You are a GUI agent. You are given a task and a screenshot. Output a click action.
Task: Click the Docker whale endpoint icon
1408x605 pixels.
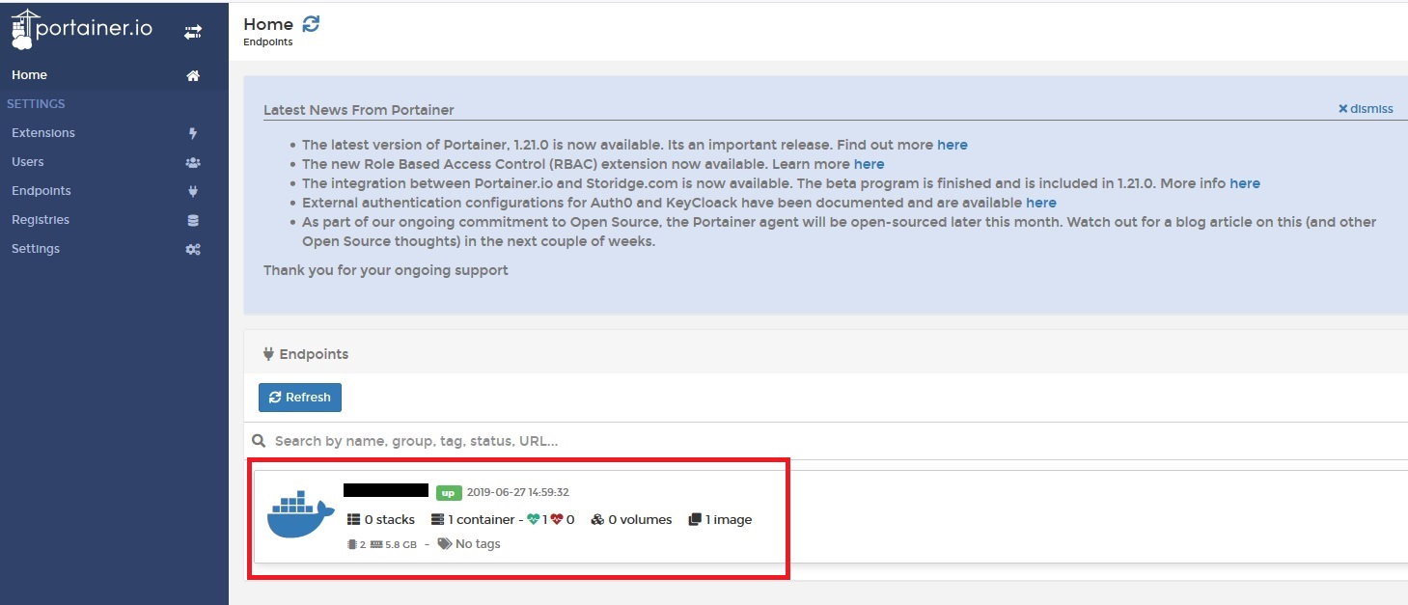300,514
